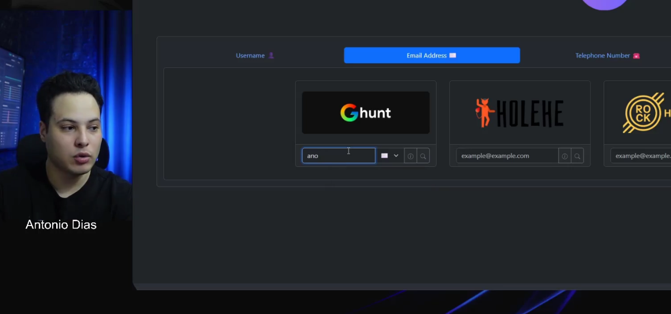Select the Email Address tab

pos(431,56)
